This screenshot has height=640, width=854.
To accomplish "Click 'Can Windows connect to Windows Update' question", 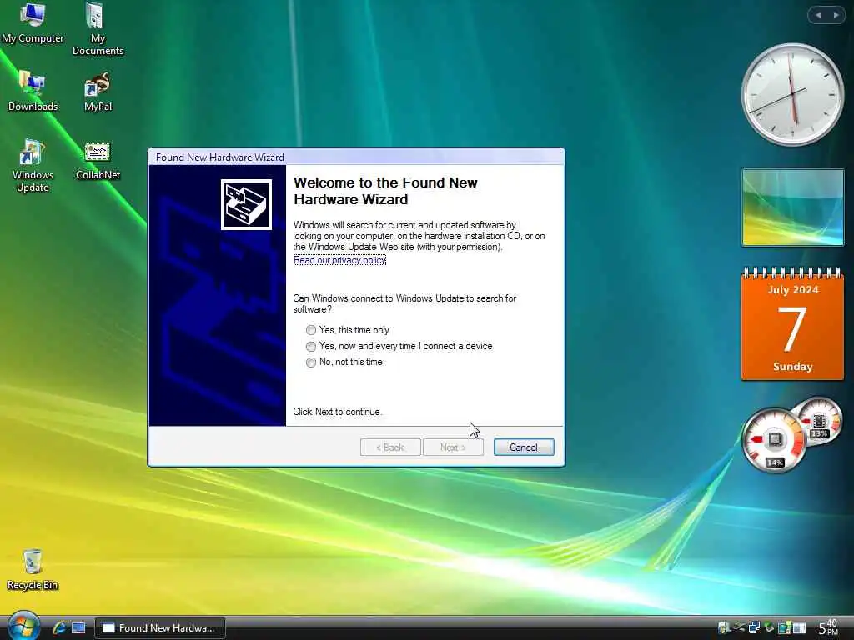I will (x=404, y=303).
